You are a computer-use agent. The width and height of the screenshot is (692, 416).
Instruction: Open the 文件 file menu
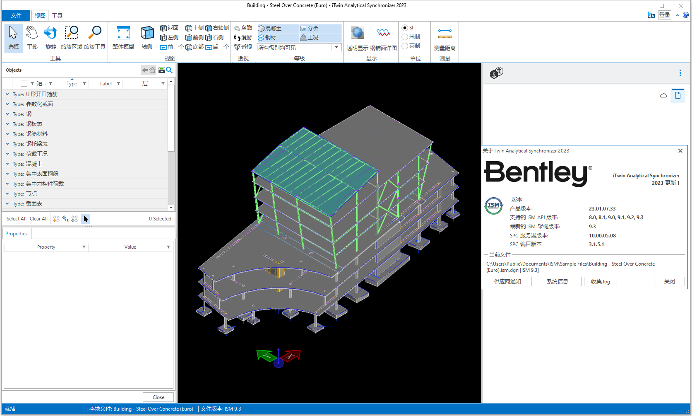pyautogui.click(x=16, y=15)
